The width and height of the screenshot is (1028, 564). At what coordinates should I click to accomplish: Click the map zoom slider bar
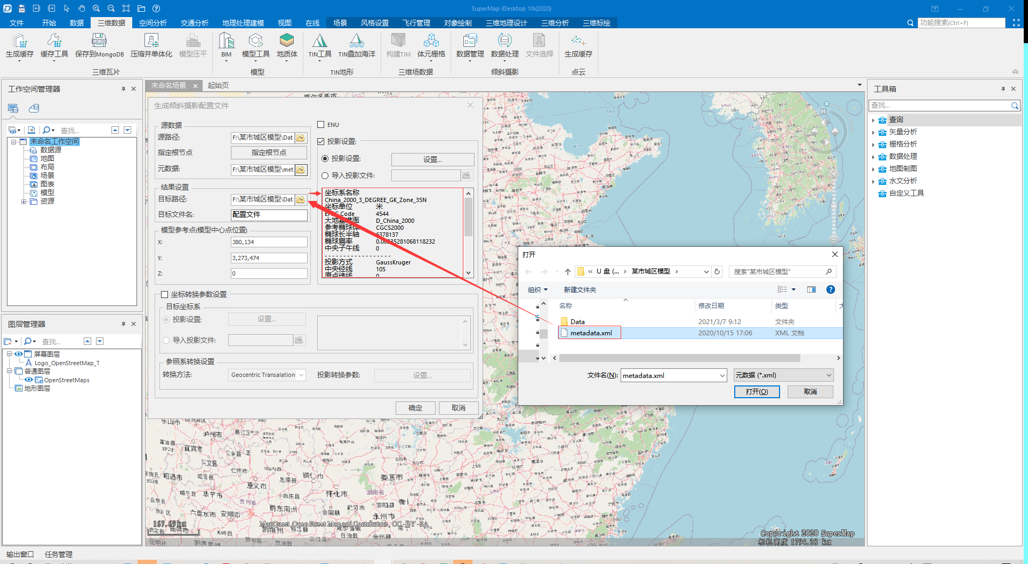834,205
